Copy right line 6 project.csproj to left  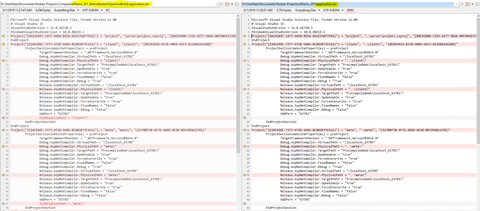point(244,36)
